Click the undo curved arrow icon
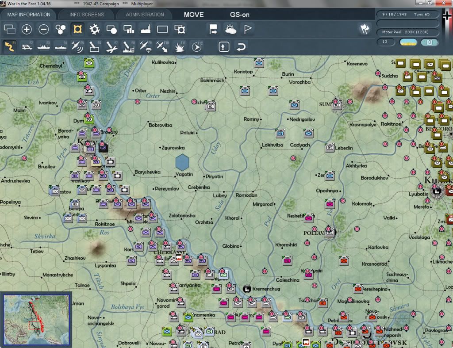 click(241, 47)
